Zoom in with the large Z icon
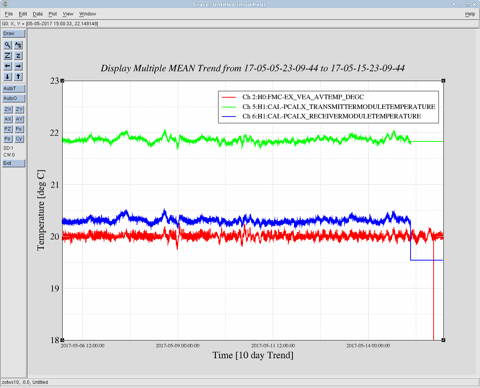This screenshot has width=480, height=388. 8,55
